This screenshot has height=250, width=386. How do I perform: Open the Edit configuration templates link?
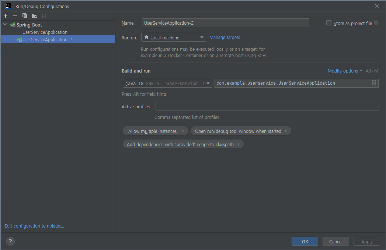[34, 226]
